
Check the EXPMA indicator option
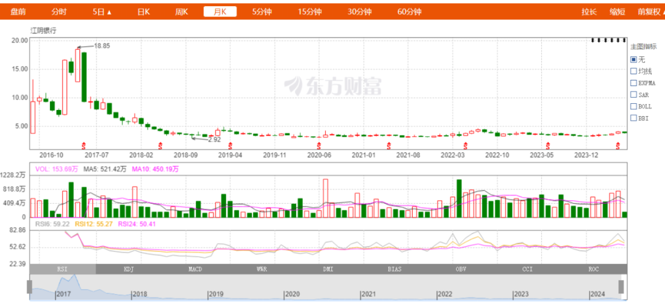tap(634, 83)
